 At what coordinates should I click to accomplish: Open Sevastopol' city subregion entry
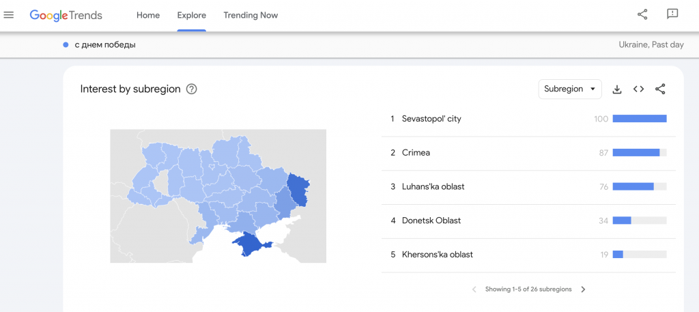point(431,119)
